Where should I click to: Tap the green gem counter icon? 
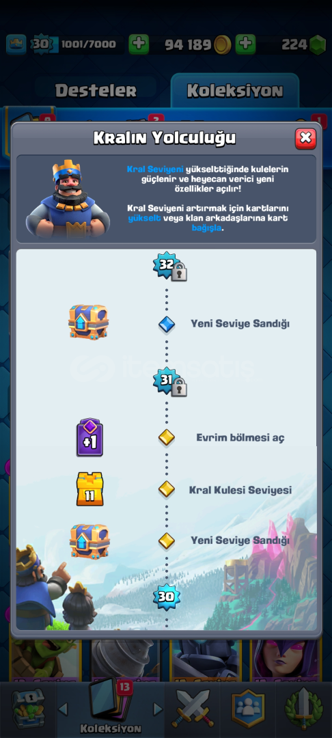click(x=318, y=44)
